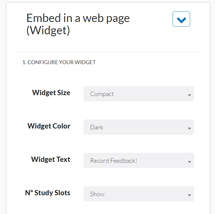The image size is (215, 214).
Task: Click the selected 'Dark' color value
Action: (x=97, y=127)
